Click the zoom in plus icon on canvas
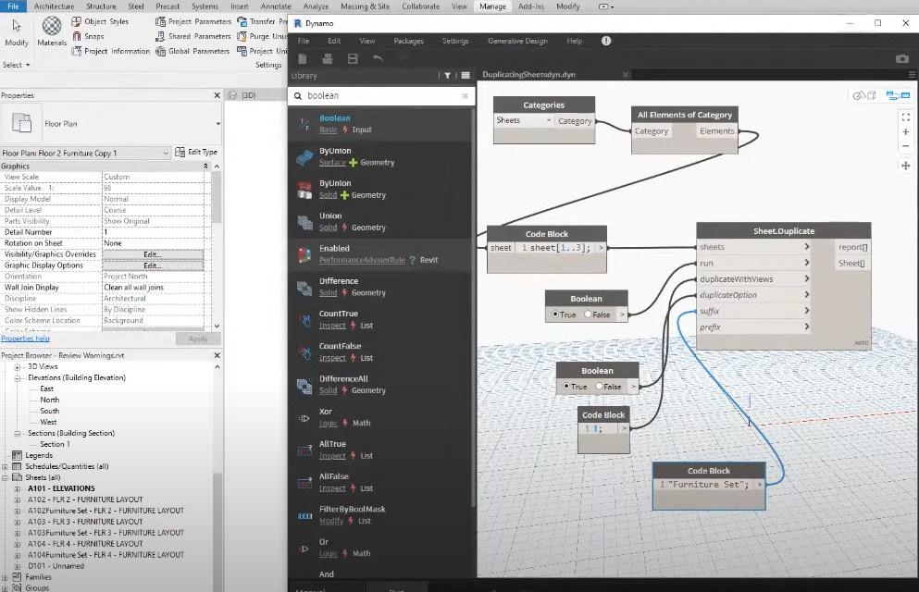919x592 pixels. tap(905, 131)
